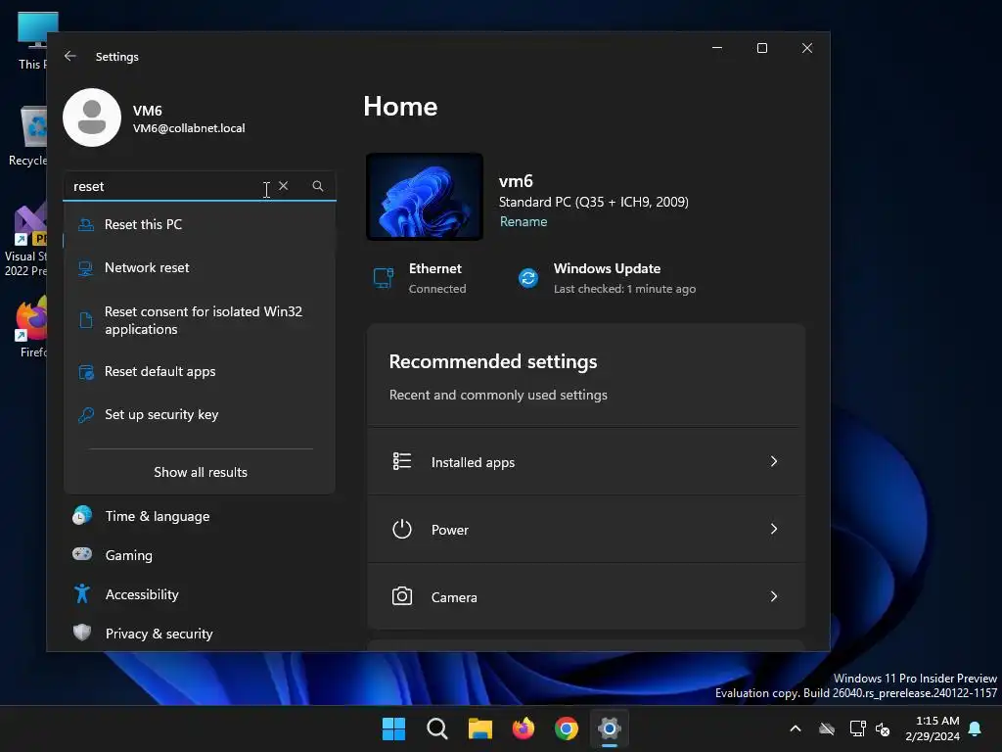Click the Time & language clock globe icon

click(82, 515)
